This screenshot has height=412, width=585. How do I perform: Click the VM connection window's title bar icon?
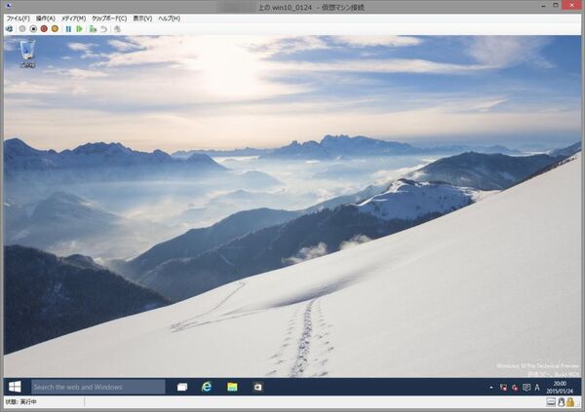pyautogui.click(x=9, y=6)
